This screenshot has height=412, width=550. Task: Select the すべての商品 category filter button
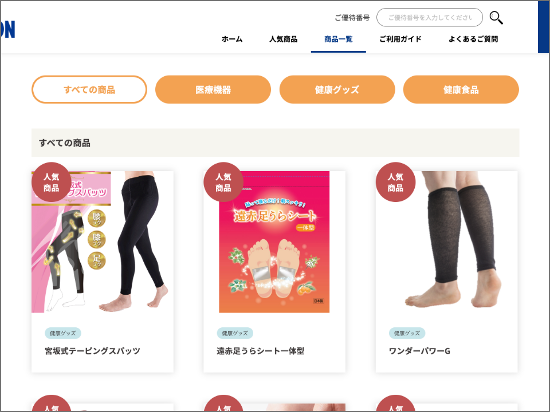tap(89, 90)
